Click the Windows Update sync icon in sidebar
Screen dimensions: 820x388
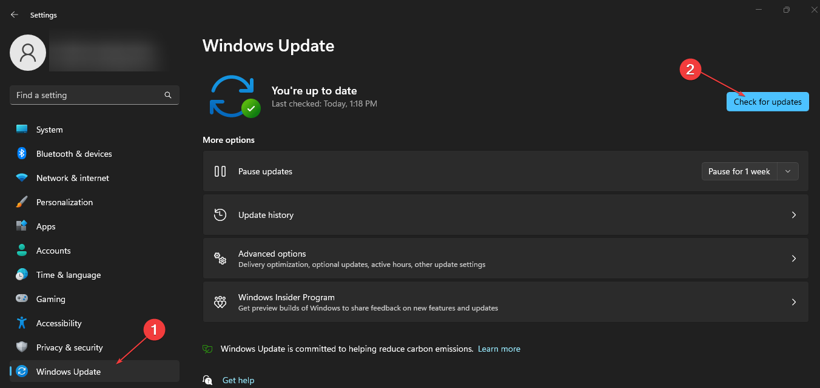(x=22, y=372)
